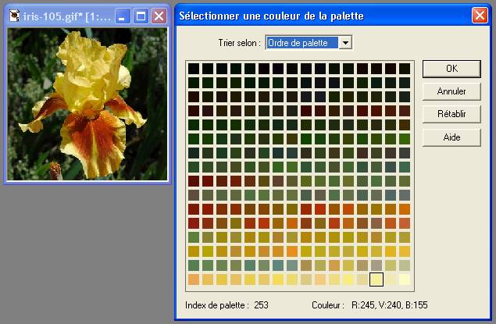The height and width of the screenshot is (324, 496).
Task: Click the Annuler button
Action: (x=451, y=91)
